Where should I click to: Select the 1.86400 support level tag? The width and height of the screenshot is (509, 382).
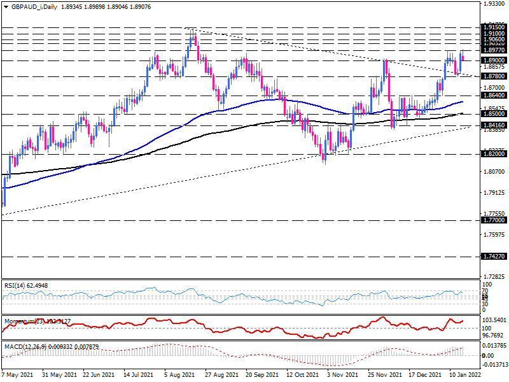coord(493,95)
